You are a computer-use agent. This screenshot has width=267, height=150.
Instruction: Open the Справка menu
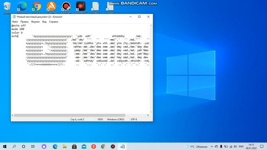pos(53,22)
